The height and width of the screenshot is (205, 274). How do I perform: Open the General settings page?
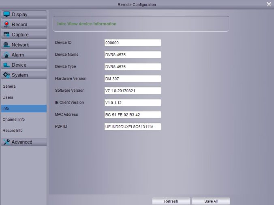(10, 87)
